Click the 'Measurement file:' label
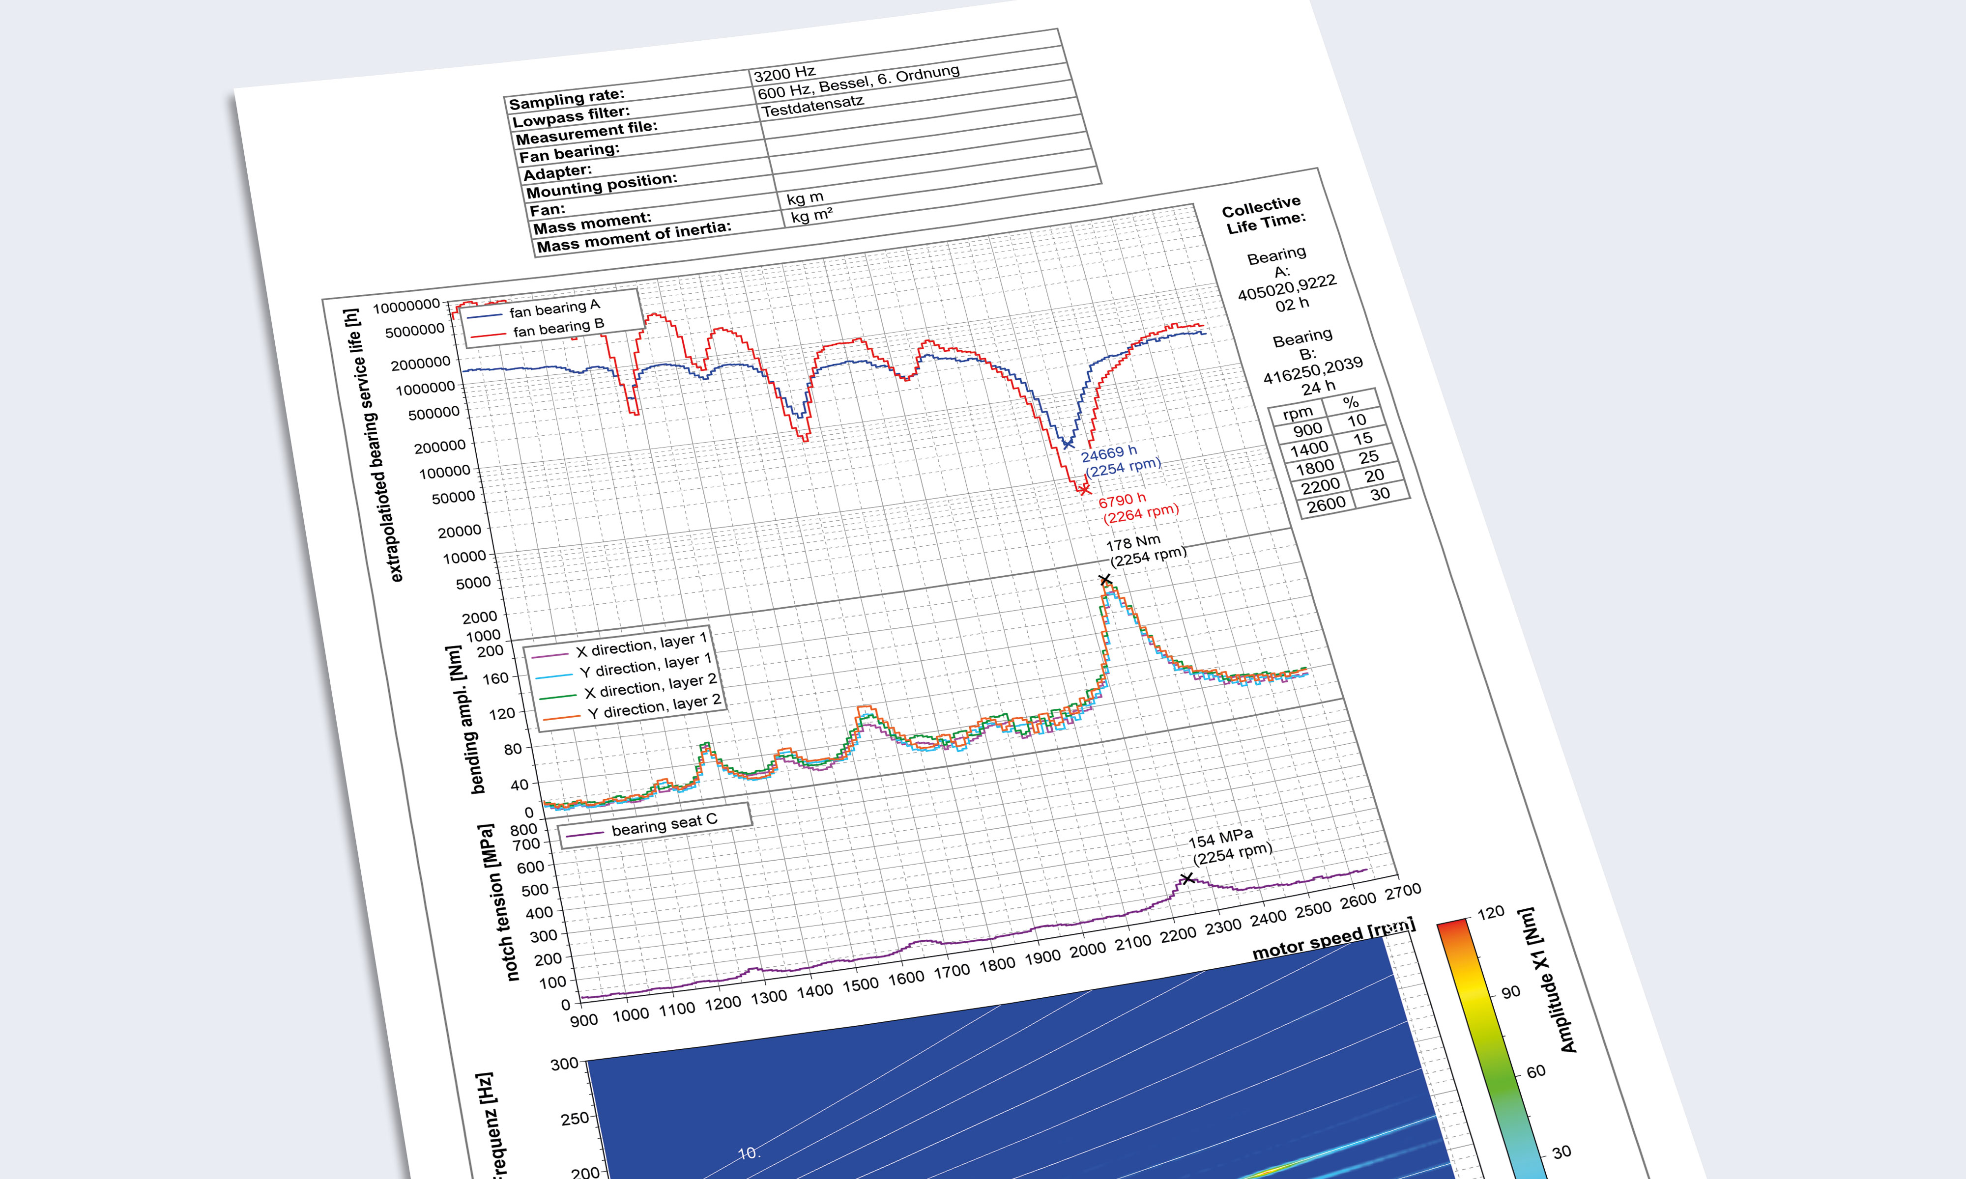This screenshot has width=1966, height=1179. [587, 134]
